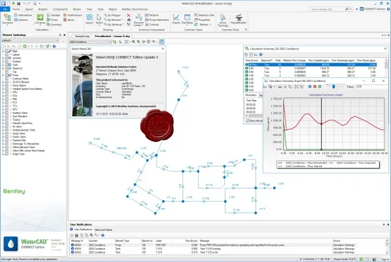The image size is (391, 262).
Task: Switch to the Report ribbon tab
Action: tap(113, 9)
